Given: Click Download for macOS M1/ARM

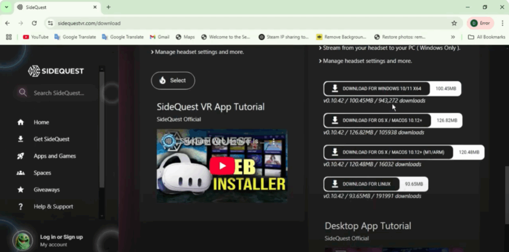Looking at the screenshot, I should pyautogui.click(x=404, y=152).
